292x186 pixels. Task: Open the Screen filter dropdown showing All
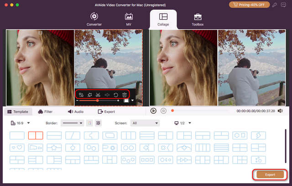144,123
